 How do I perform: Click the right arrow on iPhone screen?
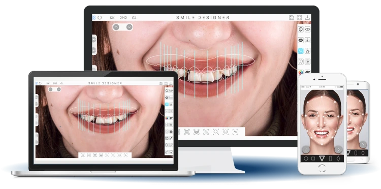pyautogui.click(x=338, y=150)
